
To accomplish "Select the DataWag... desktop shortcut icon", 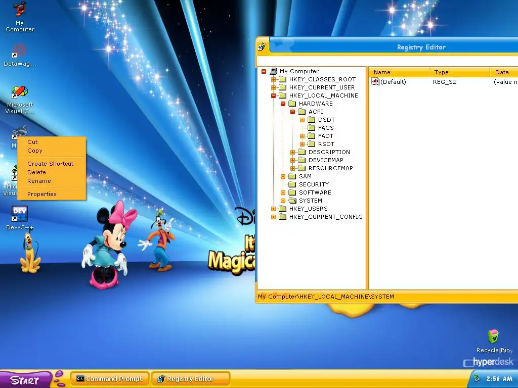I will [19, 51].
